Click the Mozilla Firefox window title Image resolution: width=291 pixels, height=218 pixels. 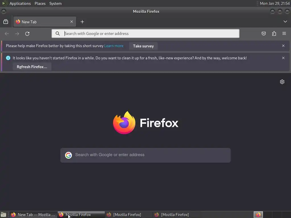(x=146, y=11)
